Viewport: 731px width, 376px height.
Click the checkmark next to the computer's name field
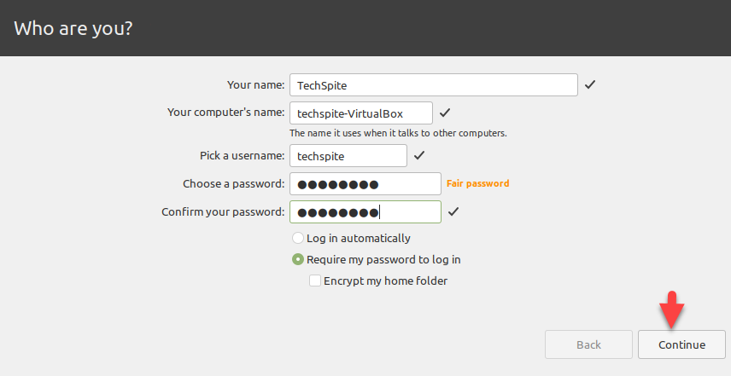point(444,113)
